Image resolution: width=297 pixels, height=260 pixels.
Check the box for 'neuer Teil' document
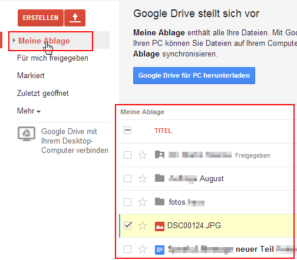click(x=127, y=249)
